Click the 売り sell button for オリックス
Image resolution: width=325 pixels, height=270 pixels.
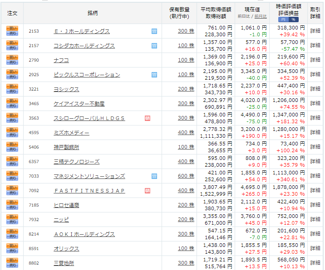[x=12, y=251]
